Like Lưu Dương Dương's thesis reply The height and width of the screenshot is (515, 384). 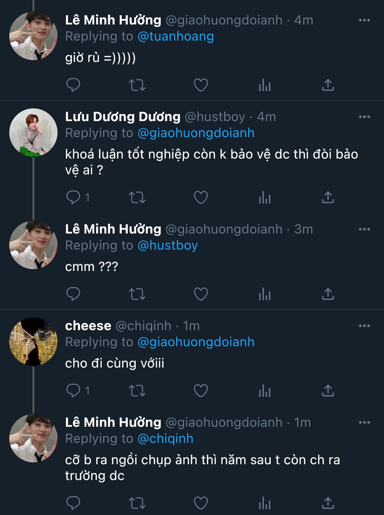[201, 197]
